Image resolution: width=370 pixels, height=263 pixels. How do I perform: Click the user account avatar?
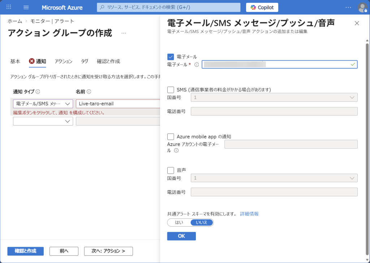[362, 7]
